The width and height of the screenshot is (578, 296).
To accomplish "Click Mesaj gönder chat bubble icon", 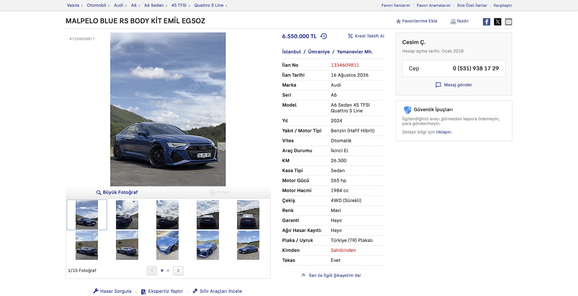I will 438,85.
